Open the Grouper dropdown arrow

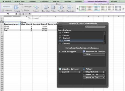38,7
